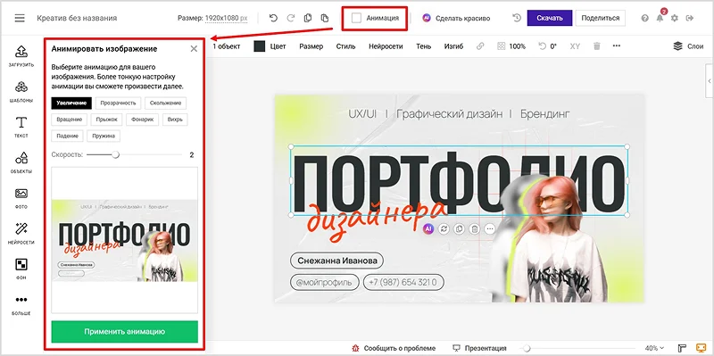The width and height of the screenshot is (714, 356).
Task: Open the canvas size 1920x1080 setting
Action: [227, 18]
